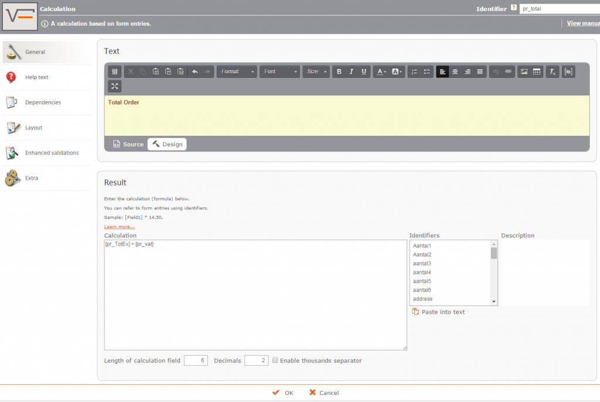The height and width of the screenshot is (402, 600).
Task: Go to Enhanced validations section
Action: click(52, 153)
